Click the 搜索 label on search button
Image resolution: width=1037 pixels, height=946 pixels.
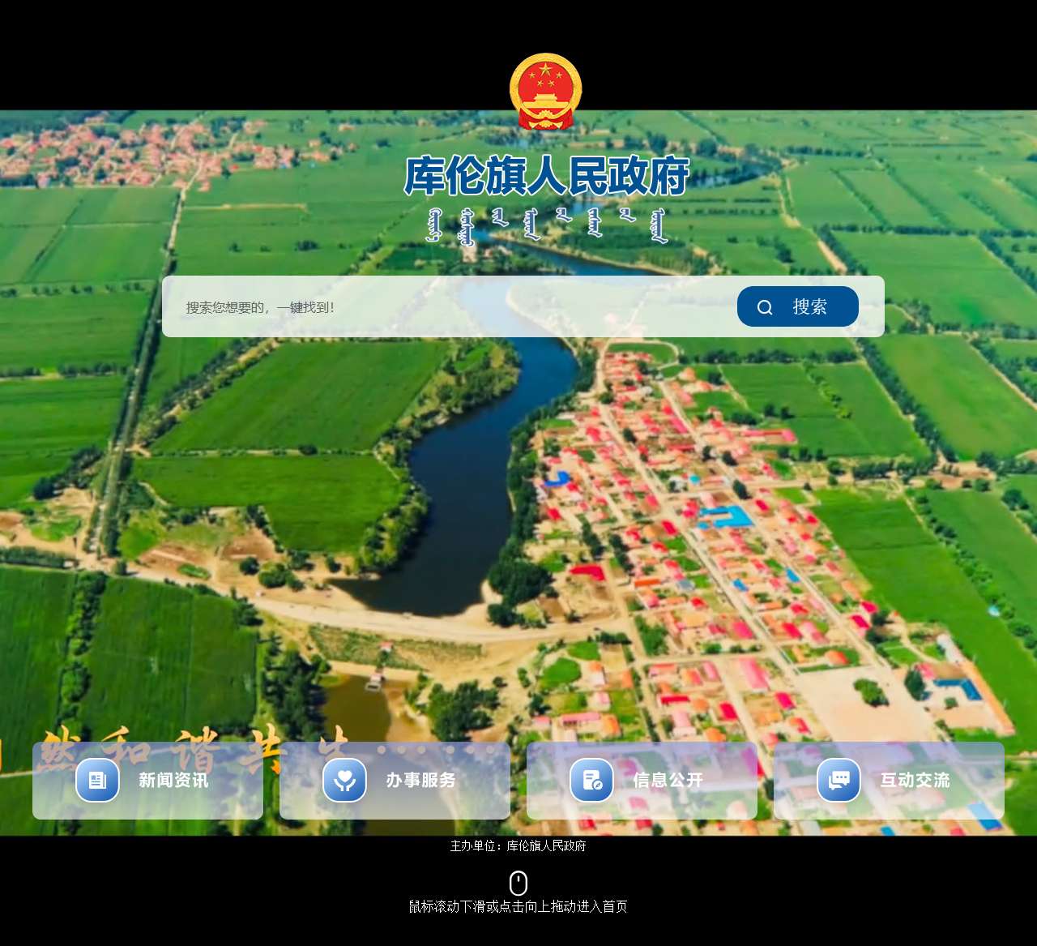(810, 306)
